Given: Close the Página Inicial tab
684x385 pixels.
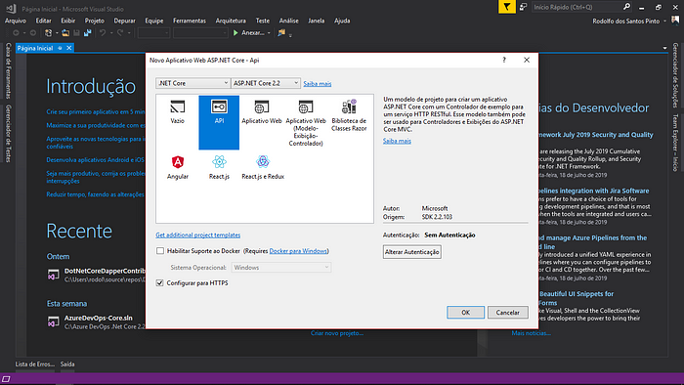Looking at the screenshot, I should tap(69, 48).
